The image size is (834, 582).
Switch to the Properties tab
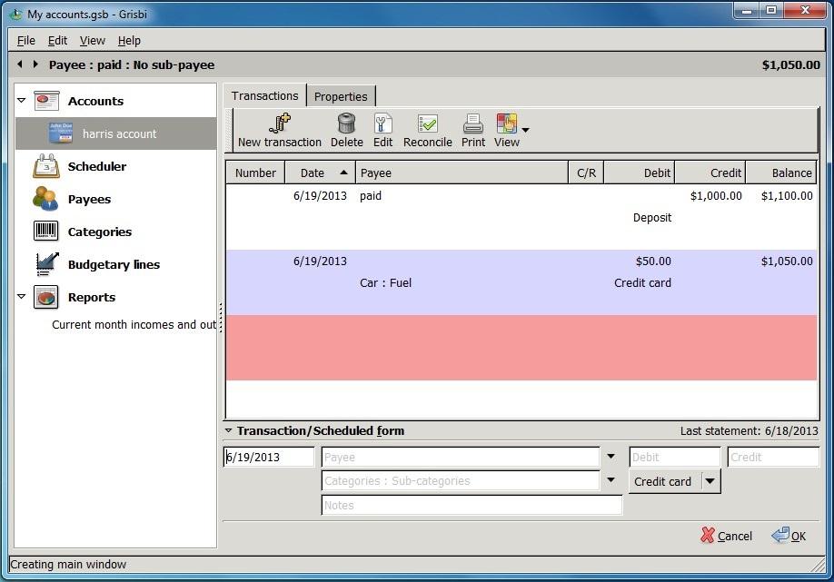click(x=341, y=96)
